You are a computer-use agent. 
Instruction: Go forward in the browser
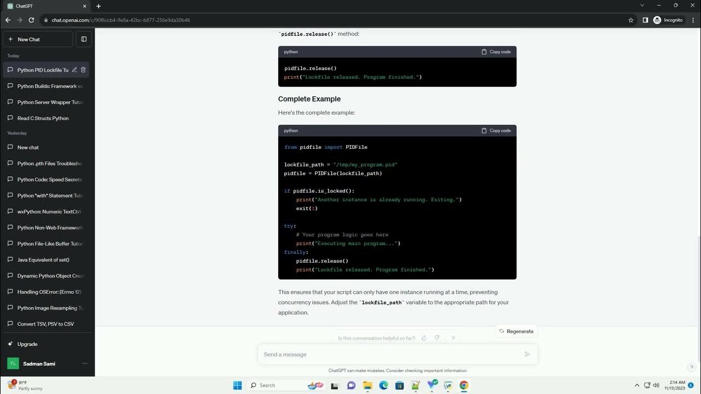[x=20, y=20]
